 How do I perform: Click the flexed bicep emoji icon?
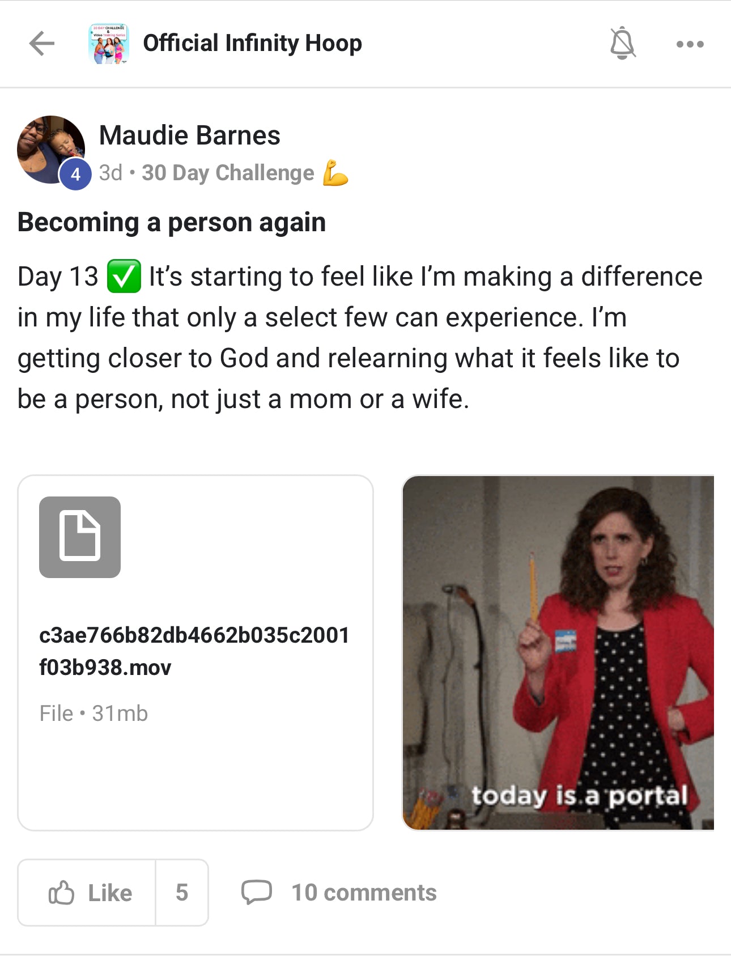[x=335, y=173]
